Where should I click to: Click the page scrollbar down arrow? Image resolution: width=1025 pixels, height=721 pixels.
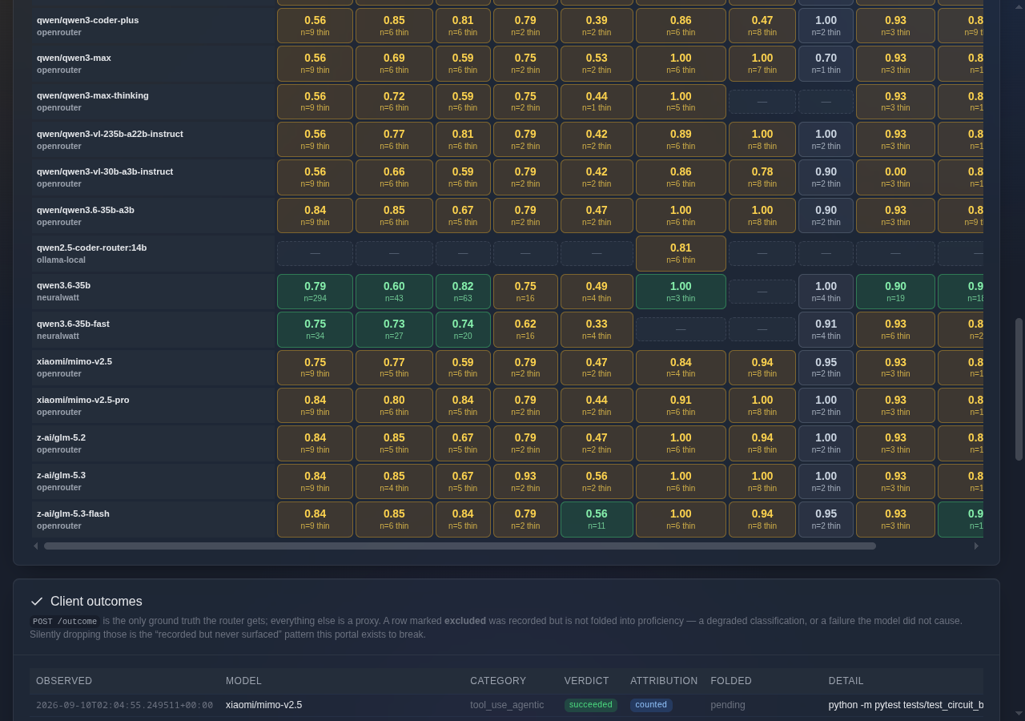1019,713
